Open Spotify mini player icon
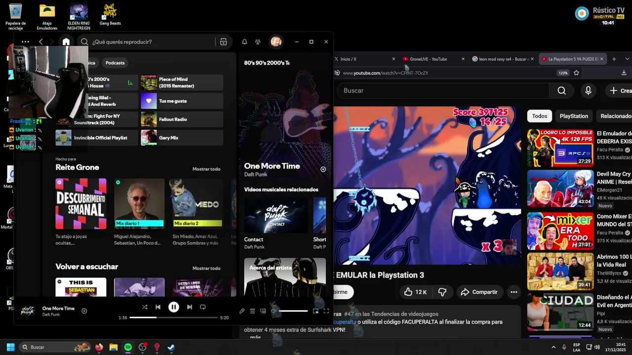Screen dimensions: 632x355 click(316, 311)
